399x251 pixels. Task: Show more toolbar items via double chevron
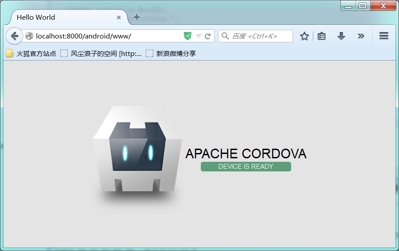[x=360, y=36]
